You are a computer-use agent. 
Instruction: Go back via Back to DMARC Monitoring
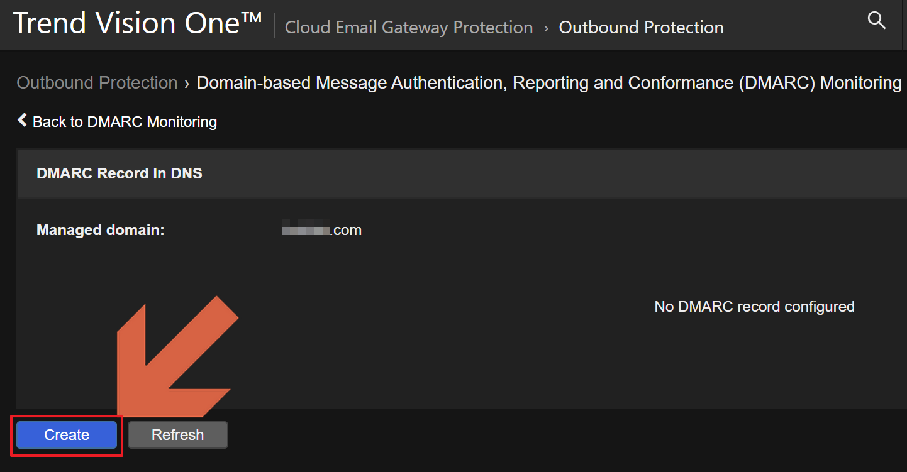[x=125, y=122]
